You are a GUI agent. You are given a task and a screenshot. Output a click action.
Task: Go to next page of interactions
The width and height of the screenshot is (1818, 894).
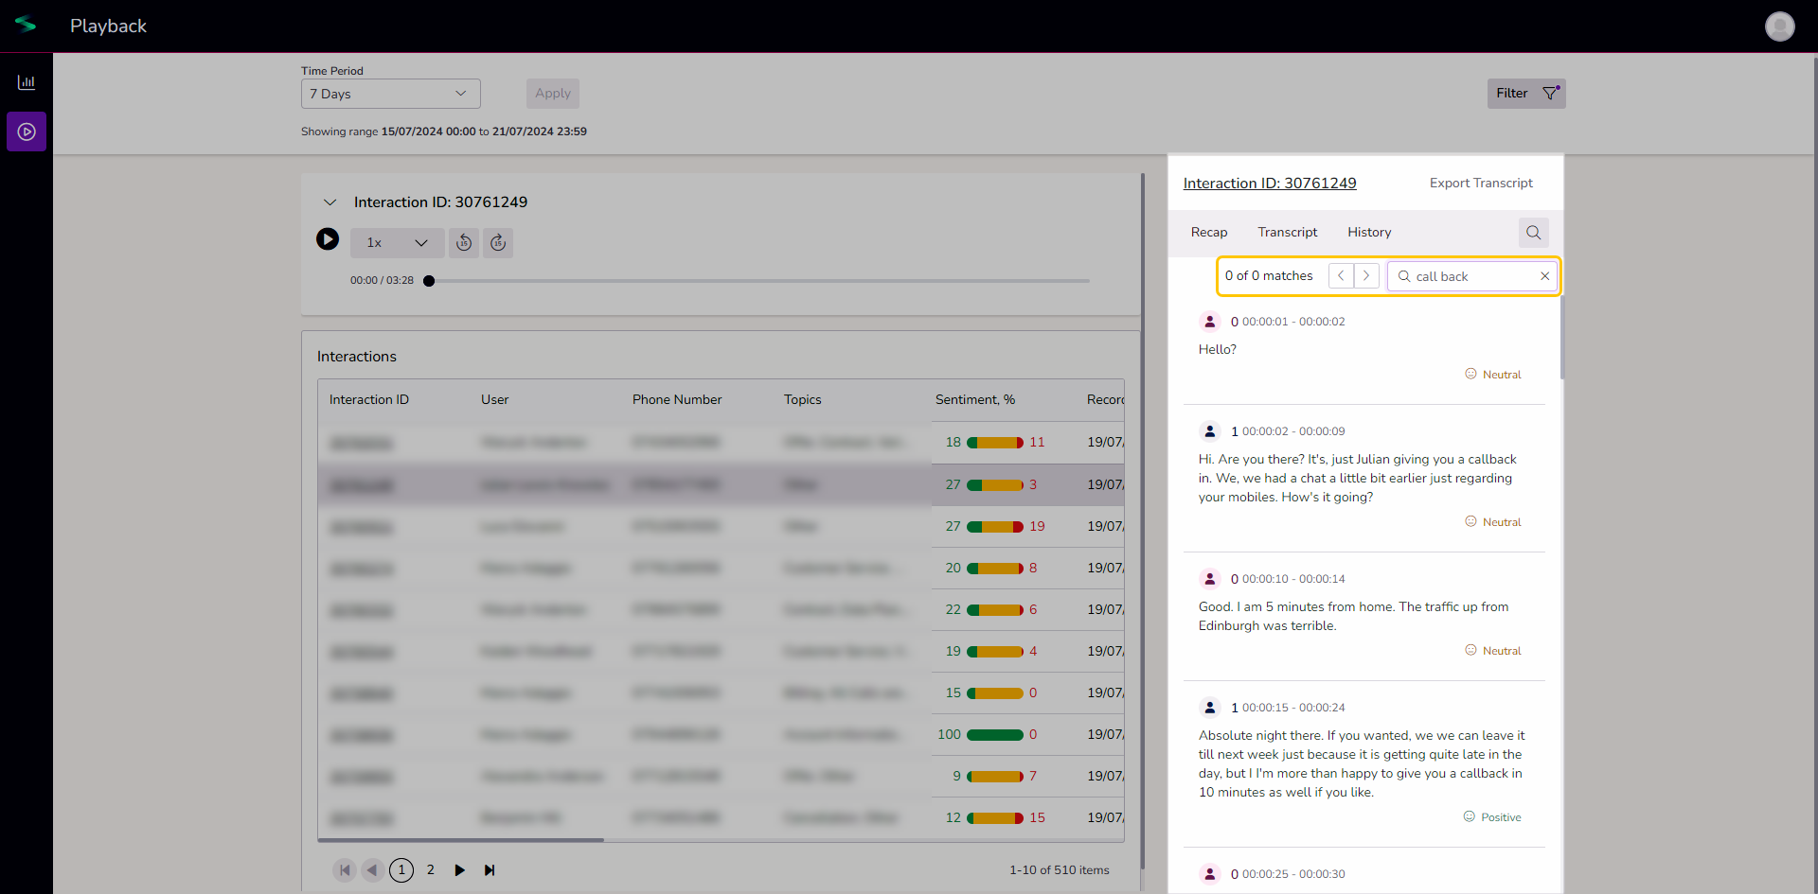[x=460, y=870]
